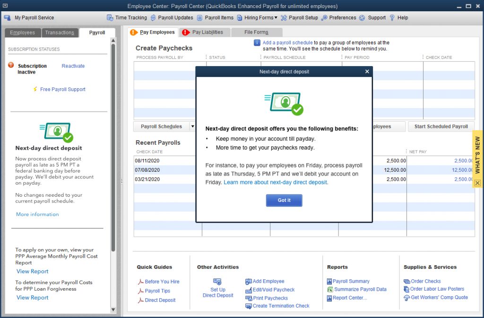Screen dimensions: 484x318
Task: Click the sidebar next-day direct deposit illustration
Action: 57,133
